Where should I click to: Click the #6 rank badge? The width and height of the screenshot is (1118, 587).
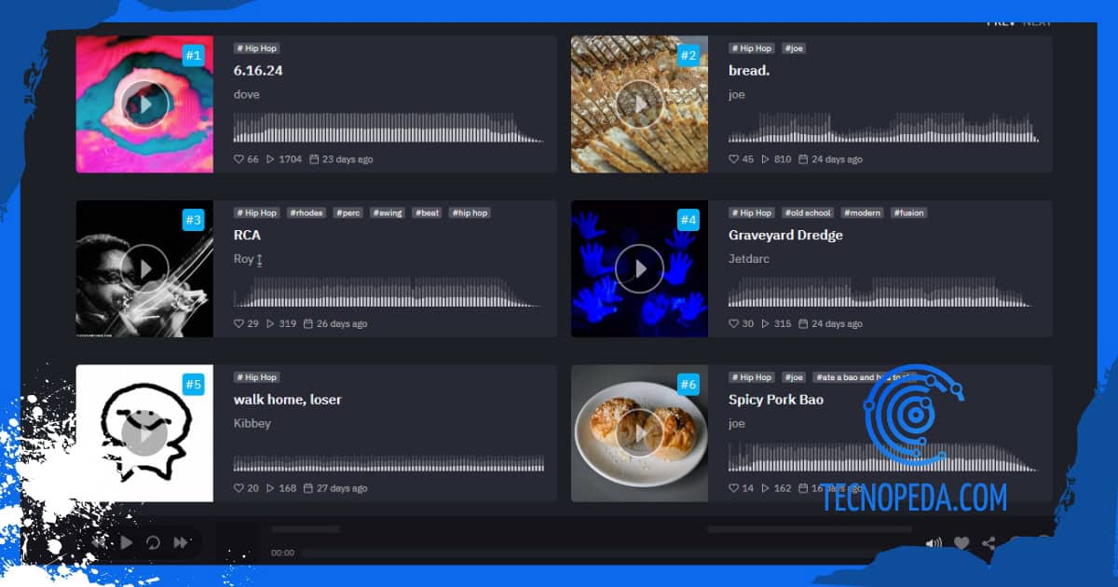click(x=688, y=384)
